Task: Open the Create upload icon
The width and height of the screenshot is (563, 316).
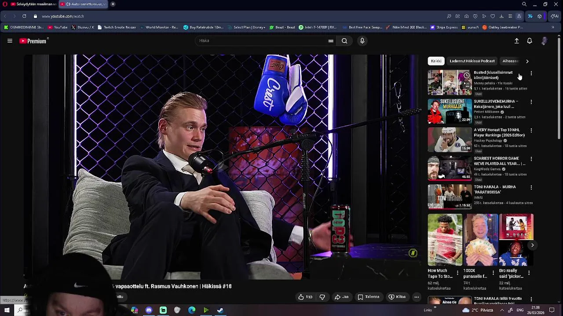Action: [x=517, y=41]
